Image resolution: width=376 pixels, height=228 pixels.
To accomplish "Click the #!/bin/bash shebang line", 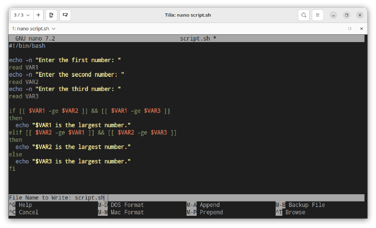I will tap(27, 46).
